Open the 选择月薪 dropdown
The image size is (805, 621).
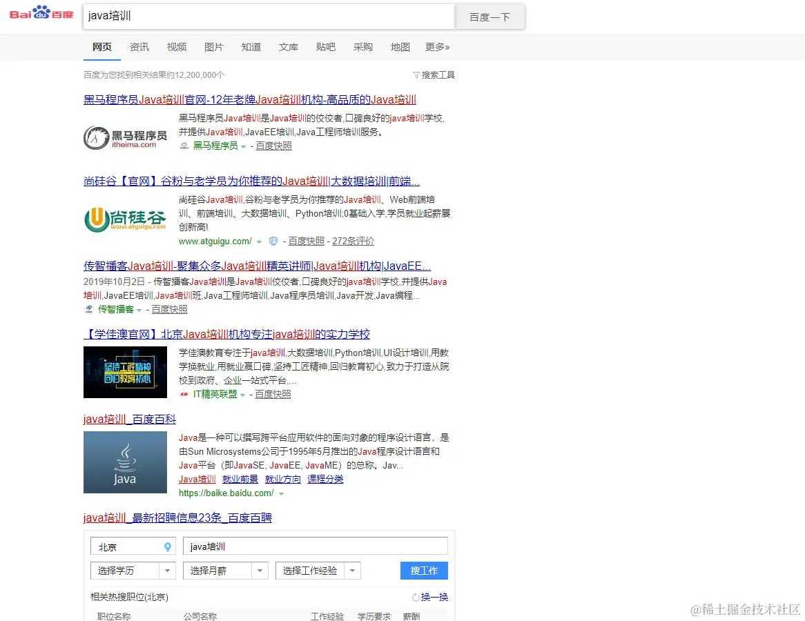[225, 571]
